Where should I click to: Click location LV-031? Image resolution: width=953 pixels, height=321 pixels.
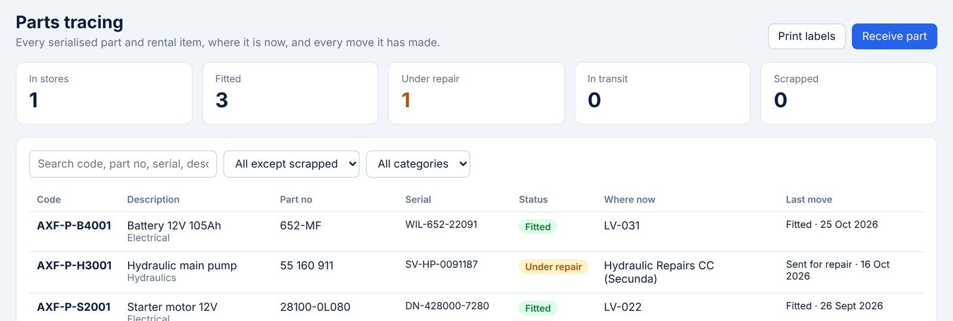pos(622,226)
